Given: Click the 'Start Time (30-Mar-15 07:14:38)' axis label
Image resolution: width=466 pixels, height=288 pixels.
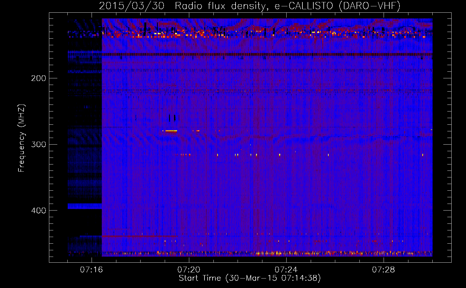Looking at the screenshot, I should tap(250, 278).
